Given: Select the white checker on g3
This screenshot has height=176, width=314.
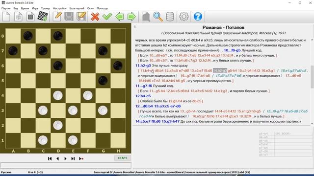Looking at the screenshot, I should 103,110.
